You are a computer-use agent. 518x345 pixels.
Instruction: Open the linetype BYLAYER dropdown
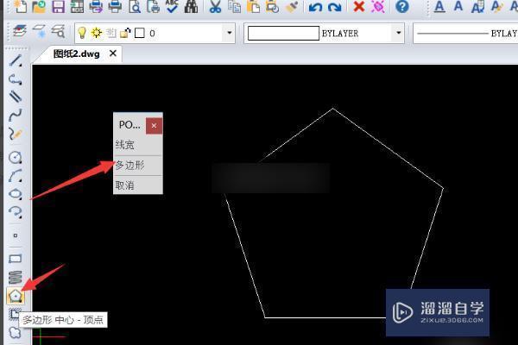(466, 34)
